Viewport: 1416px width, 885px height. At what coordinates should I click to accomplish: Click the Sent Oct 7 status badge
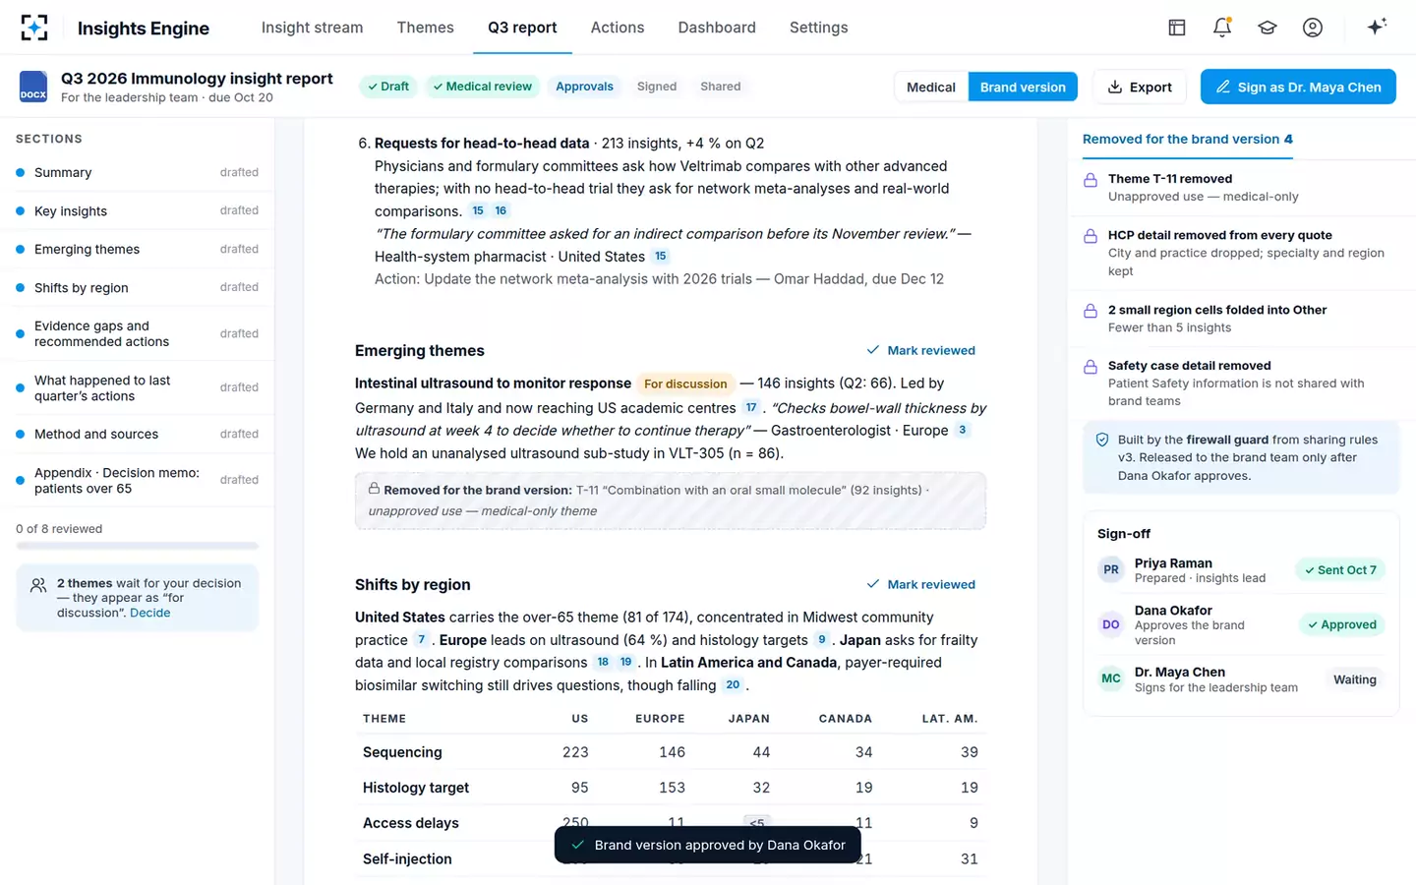coord(1340,570)
